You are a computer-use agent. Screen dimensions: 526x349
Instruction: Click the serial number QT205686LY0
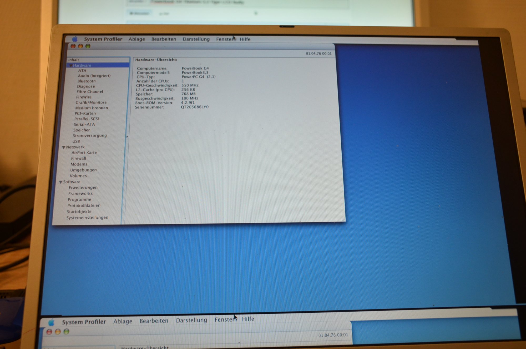[195, 107]
